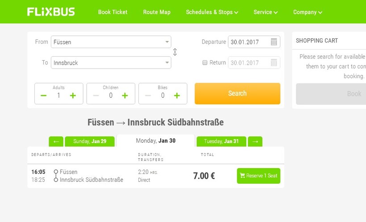Image resolution: width=366 pixels, height=222 pixels.
Task: Click the FlixBus logo
Action: tap(51, 12)
